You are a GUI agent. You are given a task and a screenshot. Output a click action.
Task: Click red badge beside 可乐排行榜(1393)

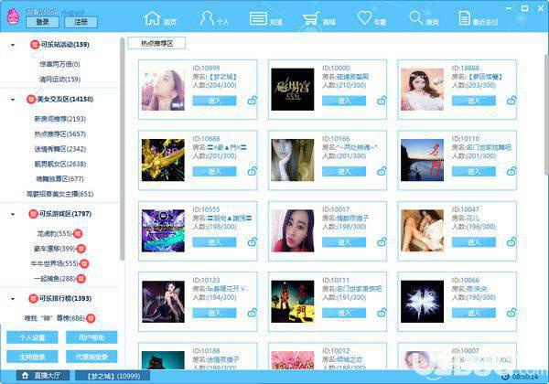(x=33, y=299)
